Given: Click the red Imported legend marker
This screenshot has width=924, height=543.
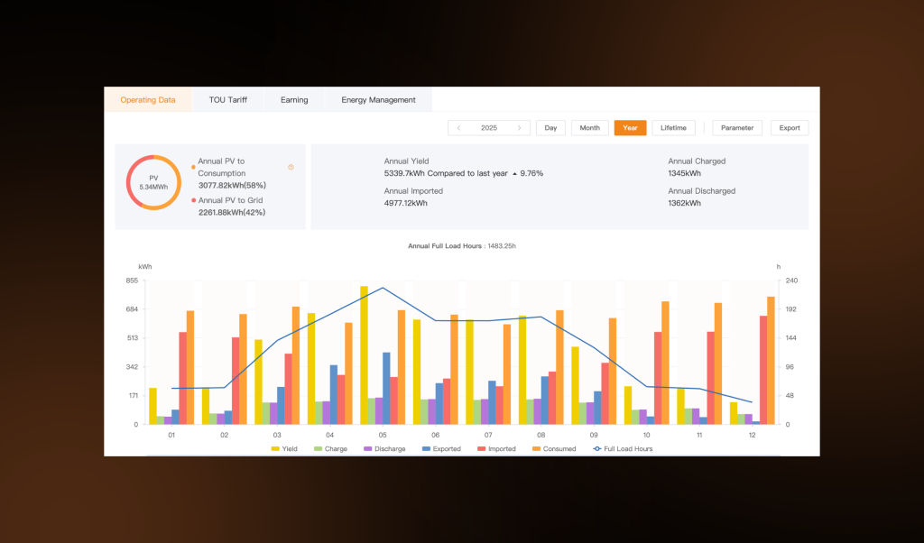Looking at the screenshot, I should 481,448.
